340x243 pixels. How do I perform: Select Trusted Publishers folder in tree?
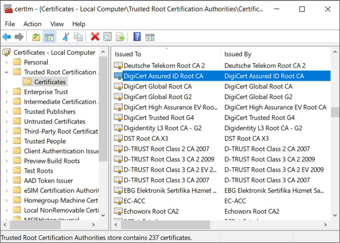click(x=49, y=112)
